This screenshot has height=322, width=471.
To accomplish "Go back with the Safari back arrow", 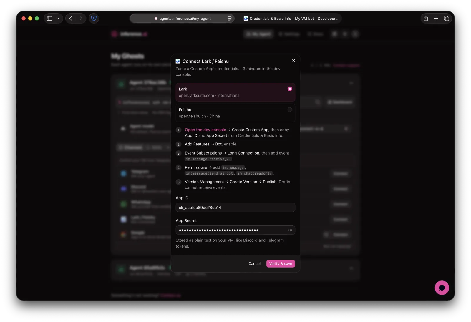I will [71, 19].
